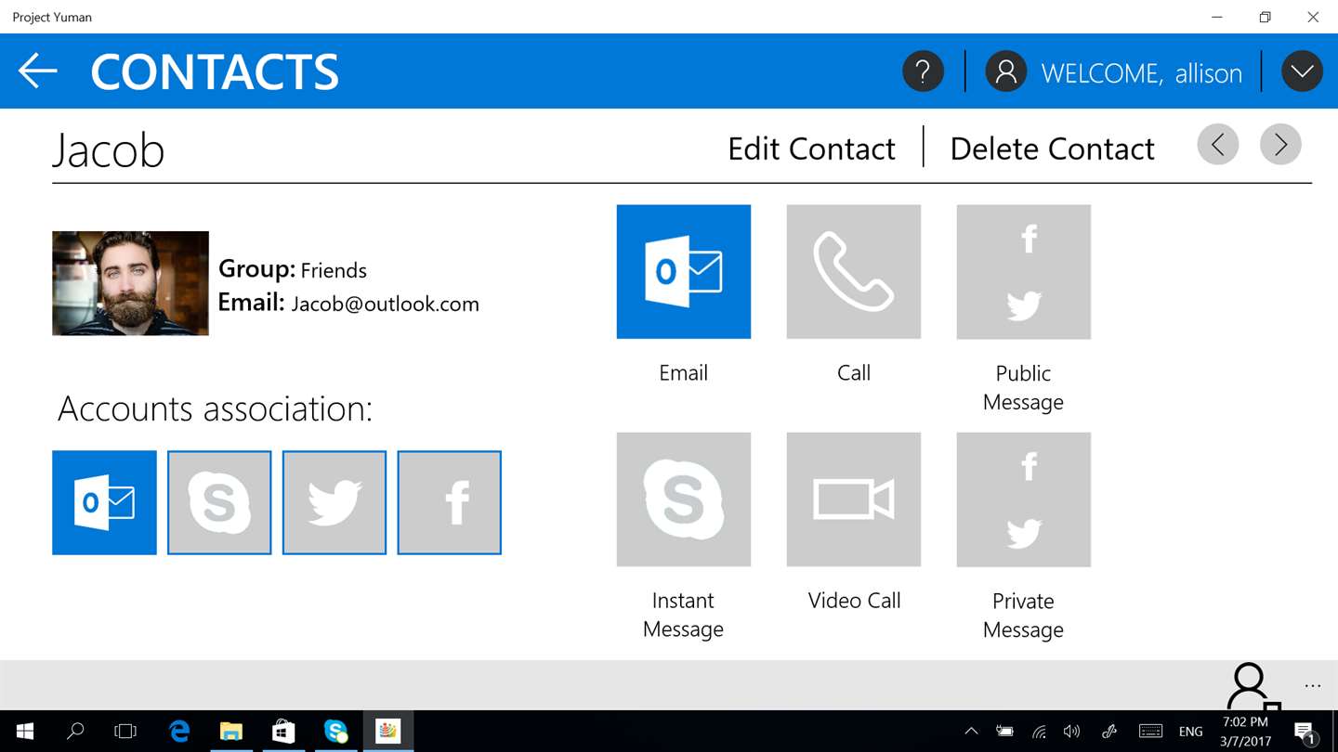Click the Project Yuman taskbar app icon
1338x752 pixels.
(387, 732)
